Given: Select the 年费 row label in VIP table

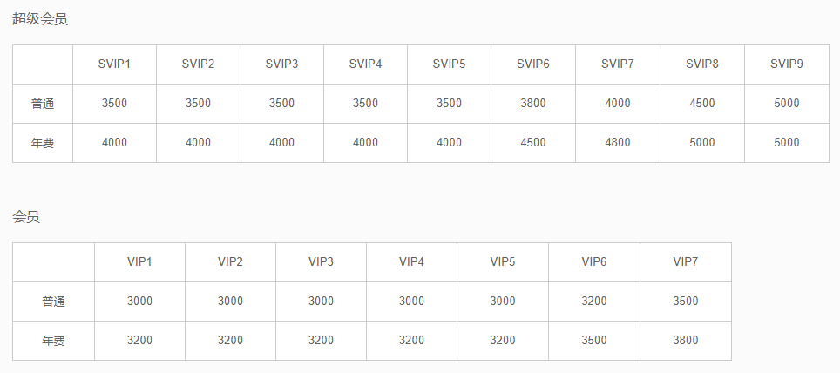Looking at the screenshot, I should tap(53, 340).
